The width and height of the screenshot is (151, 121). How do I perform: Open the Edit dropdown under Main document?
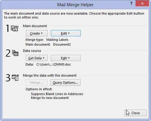(66, 33)
